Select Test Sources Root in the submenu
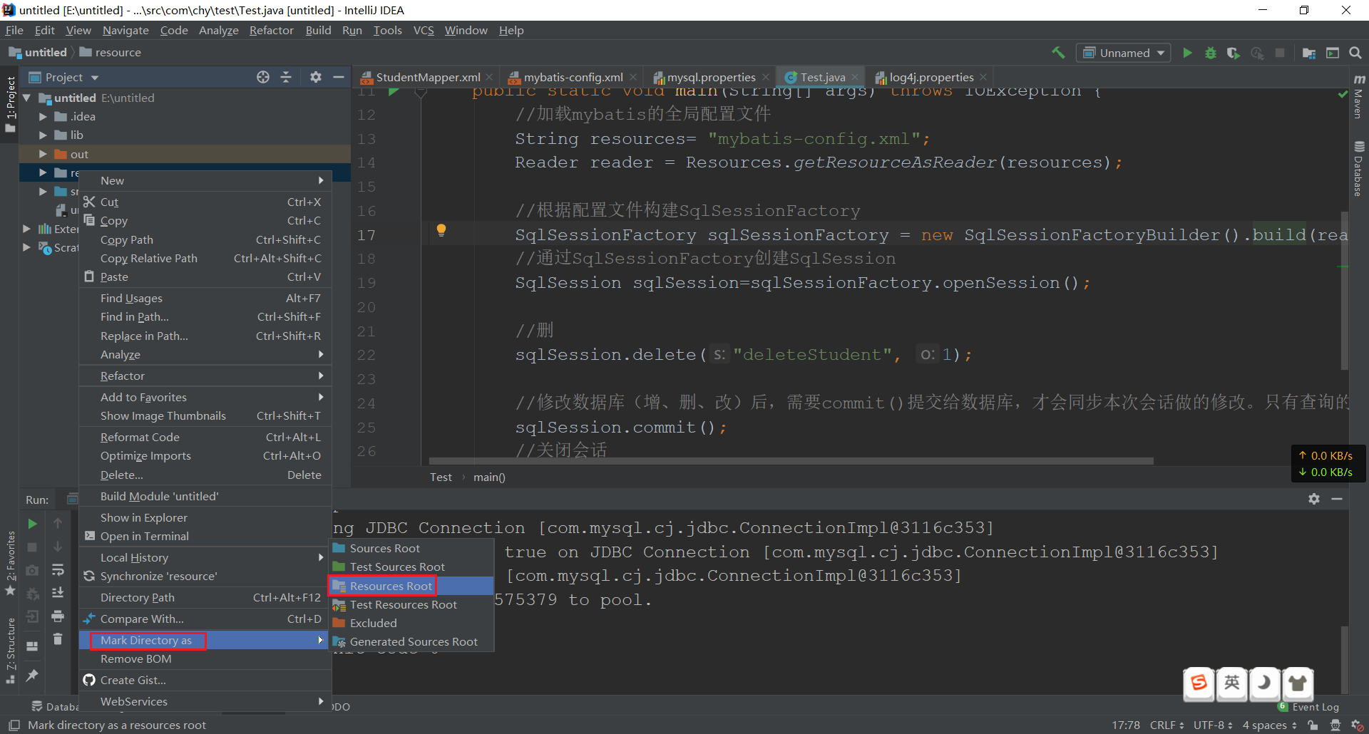 pyautogui.click(x=411, y=567)
